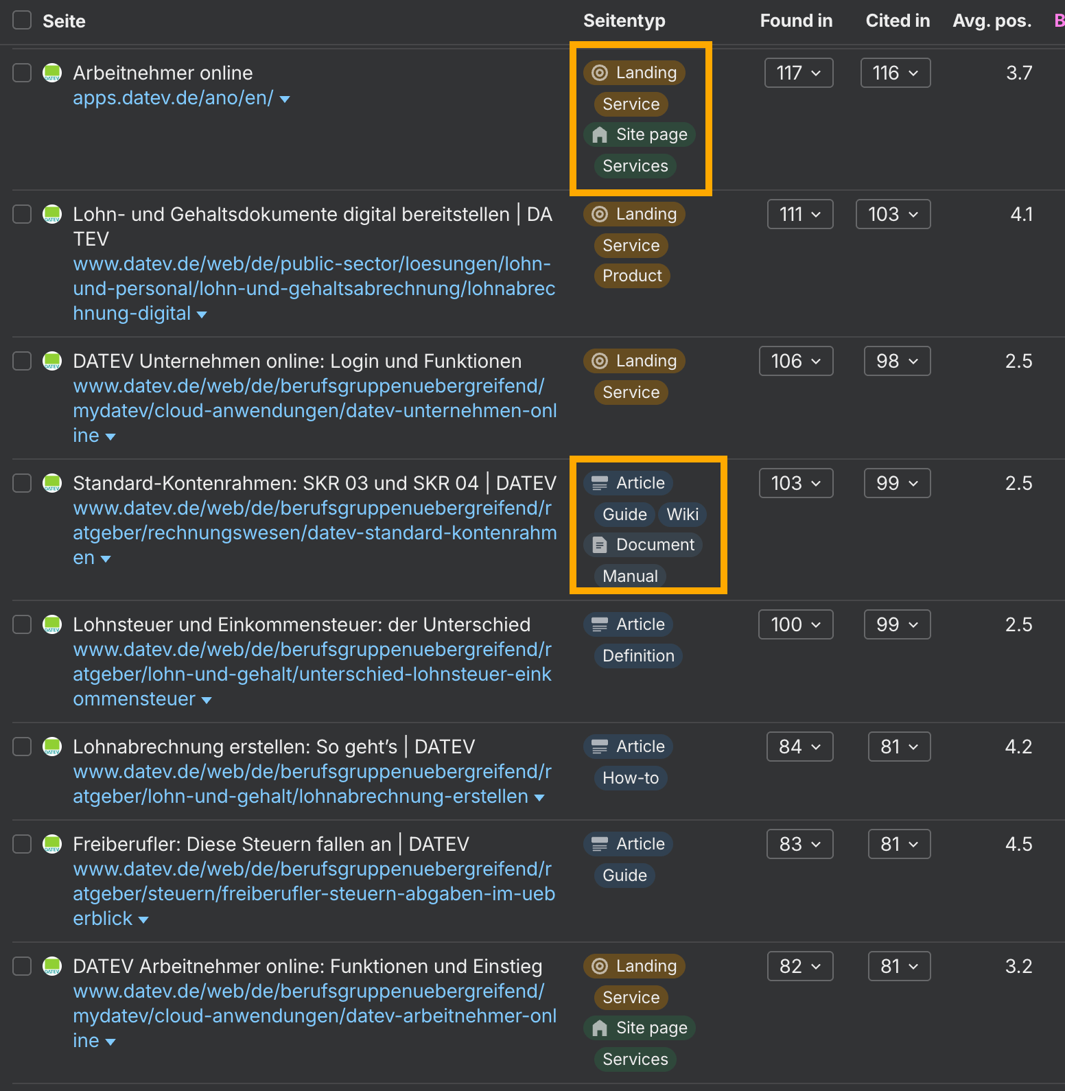The image size is (1065, 1091).
Task: Click Landing tag icon in DATEV Unternehmen online row
Action: coord(600,361)
